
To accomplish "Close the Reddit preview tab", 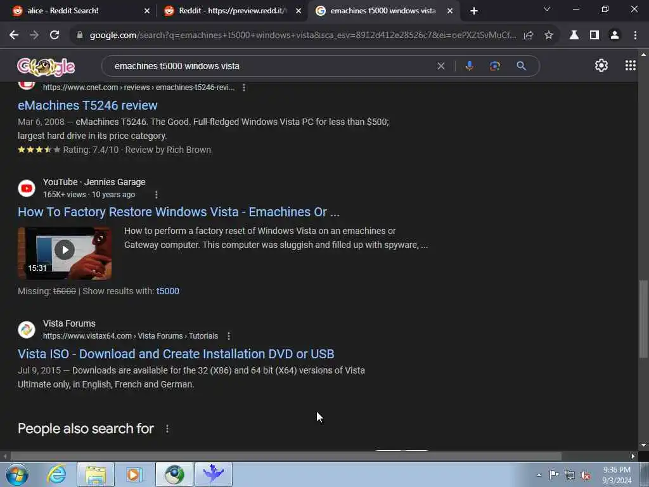I will pos(299,11).
